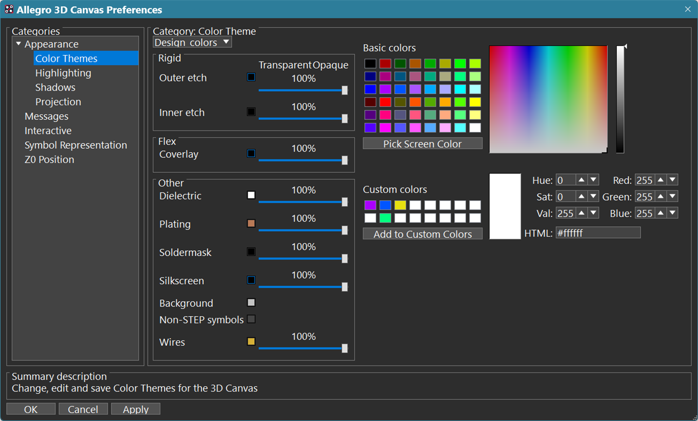
Task: Open the Interactive category
Action: tap(48, 130)
